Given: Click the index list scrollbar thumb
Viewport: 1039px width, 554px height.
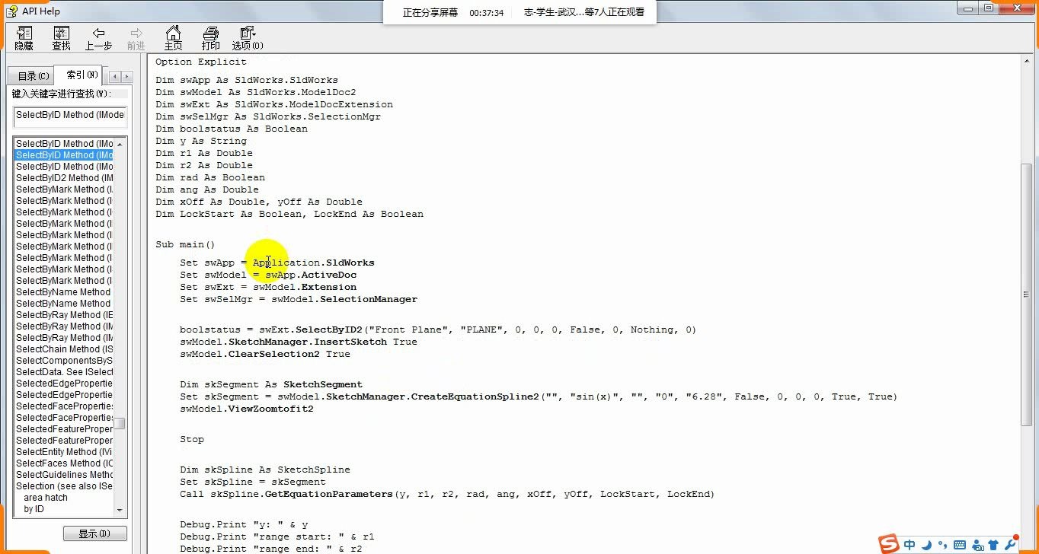Looking at the screenshot, I should [x=120, y=423].
